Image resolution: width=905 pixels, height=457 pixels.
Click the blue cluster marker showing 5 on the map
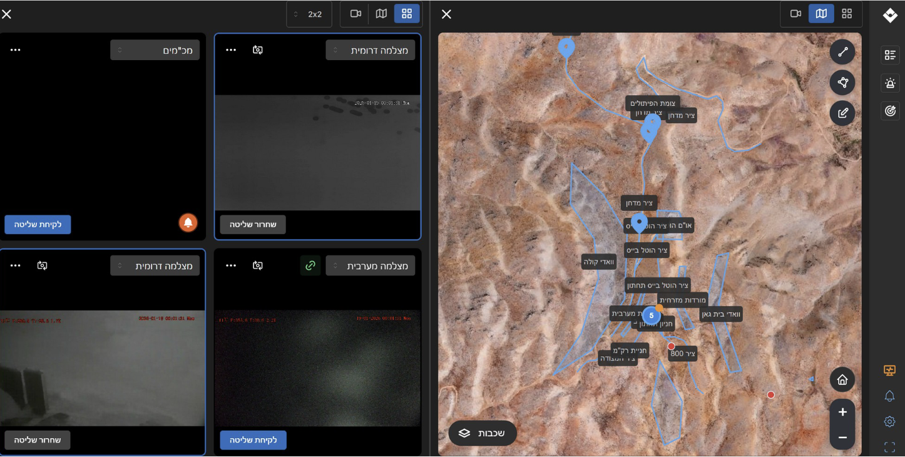(x=652, y=316)
